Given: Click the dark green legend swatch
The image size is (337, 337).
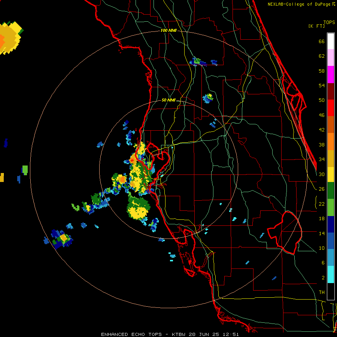Looking at the screenshot, I should pos(331,191).
